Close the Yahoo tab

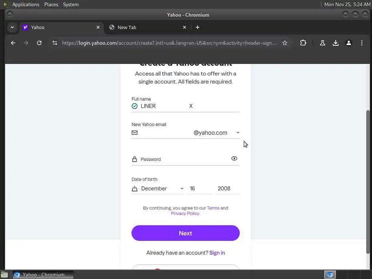(98, 27)
